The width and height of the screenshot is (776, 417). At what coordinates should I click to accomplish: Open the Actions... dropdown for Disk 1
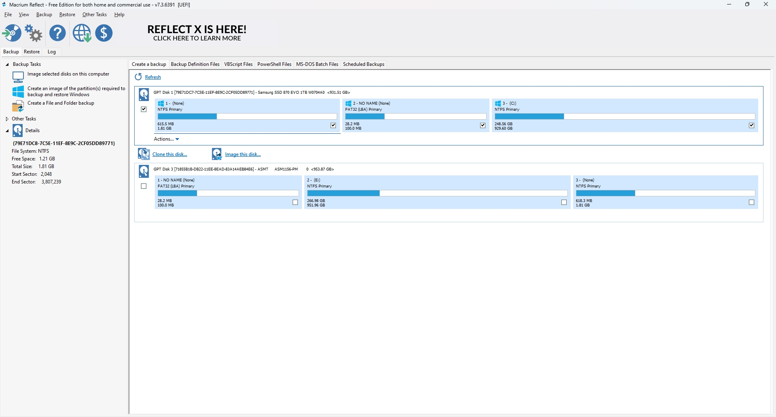(x=167, y=139)
